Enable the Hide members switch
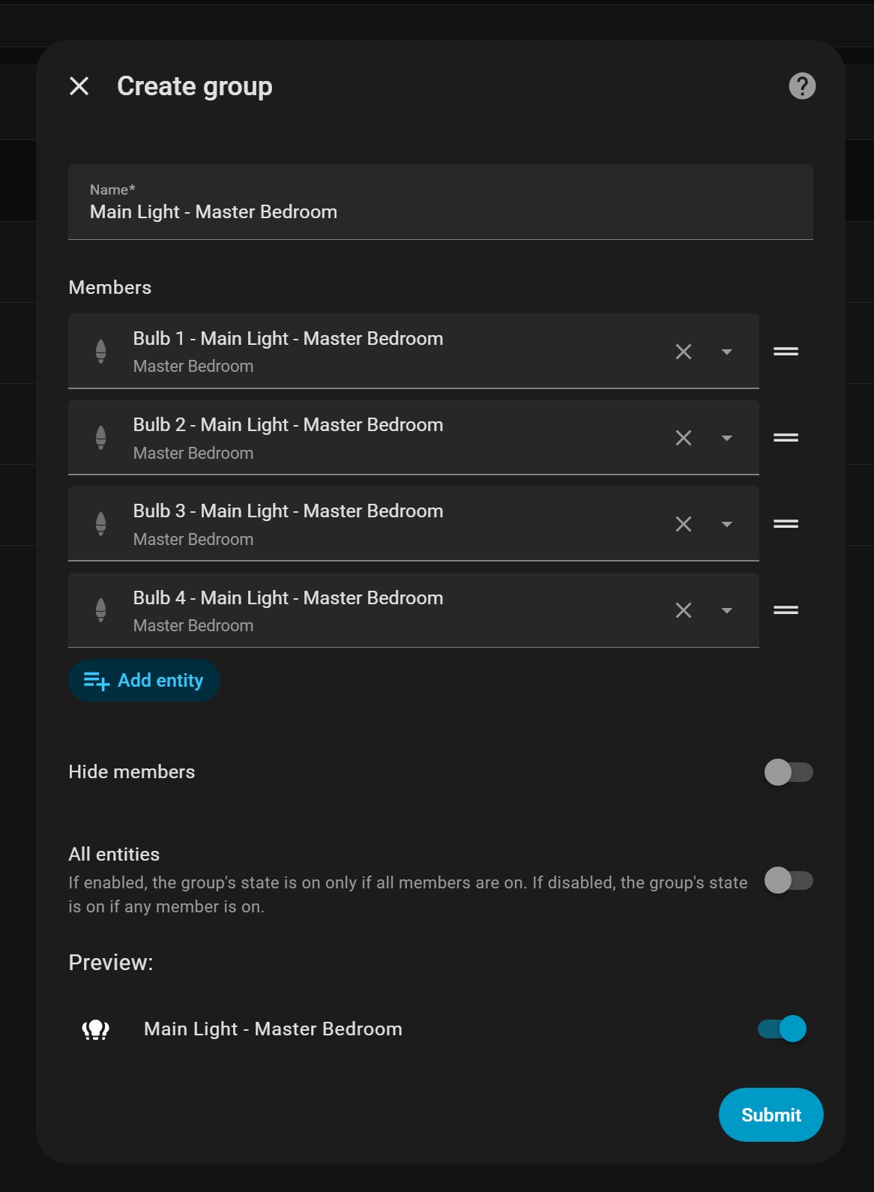Viewport: 874px width, 1192px height. (788, 772)
